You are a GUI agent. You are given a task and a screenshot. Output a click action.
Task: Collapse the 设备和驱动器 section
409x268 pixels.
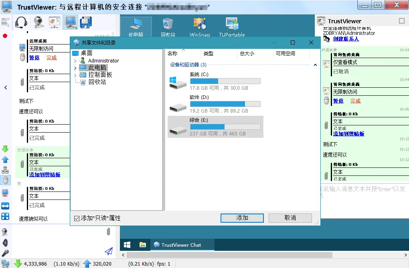tap(315, 64)
